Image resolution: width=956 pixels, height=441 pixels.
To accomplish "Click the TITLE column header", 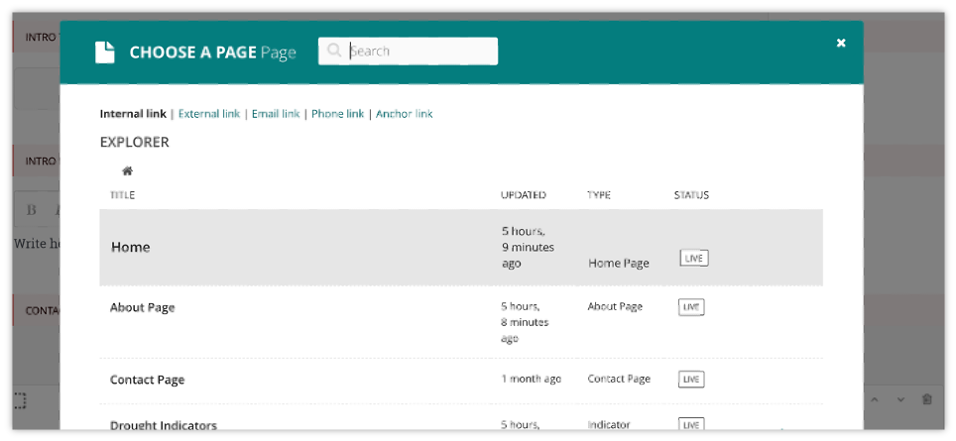I will [123, 195].
